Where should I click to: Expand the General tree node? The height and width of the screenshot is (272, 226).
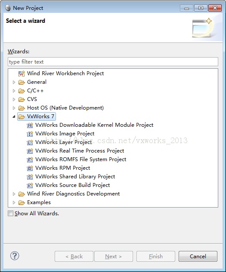pos(14,82)
